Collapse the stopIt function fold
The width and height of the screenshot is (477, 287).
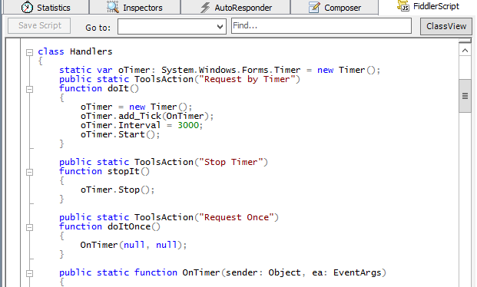(x=29, y=172)
